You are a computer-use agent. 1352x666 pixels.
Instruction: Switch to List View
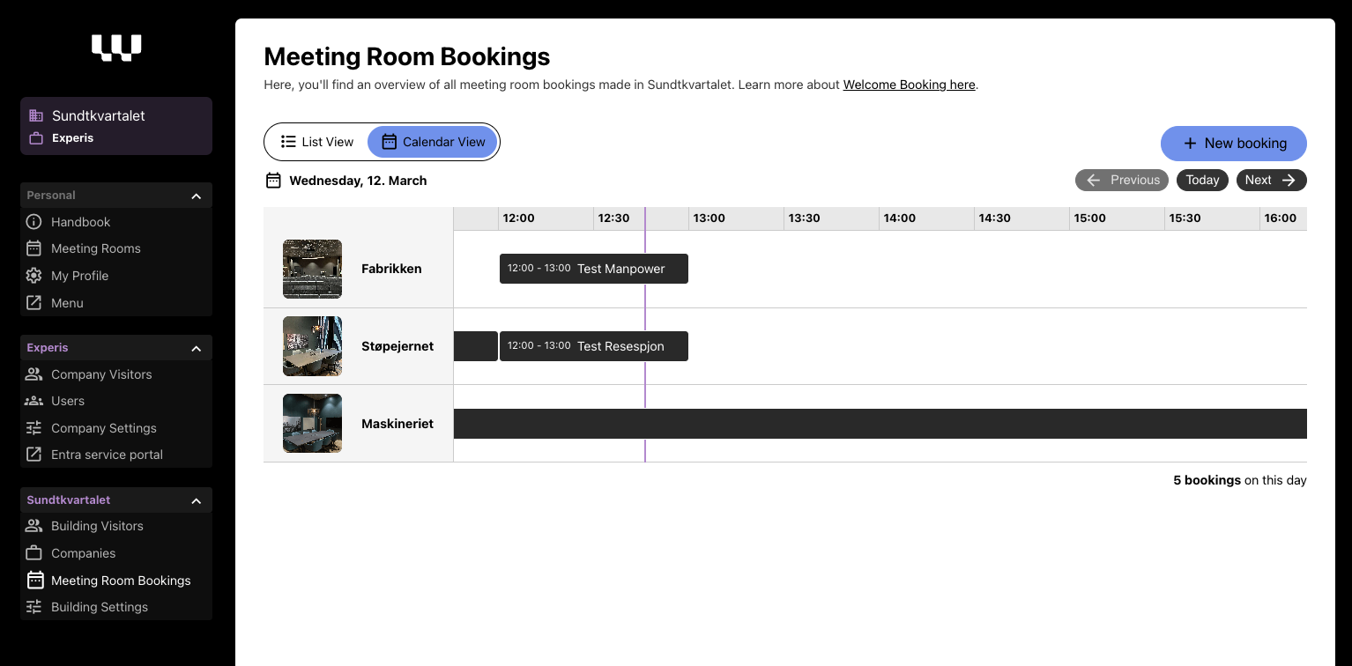click(x=317, y=142)
